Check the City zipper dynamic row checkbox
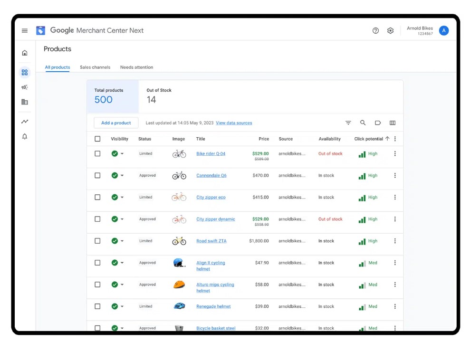Image resolution: width=469 pixels, height=342 pixels. 97,219
